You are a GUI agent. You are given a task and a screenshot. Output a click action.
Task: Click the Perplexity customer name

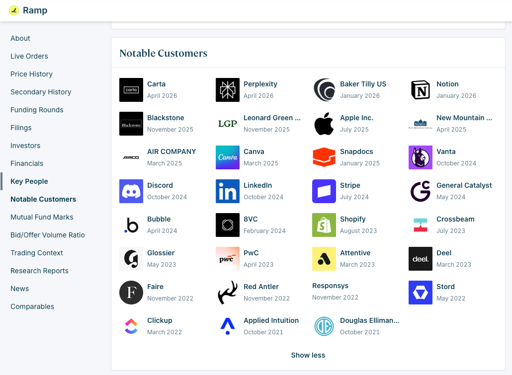coord(260,84)
